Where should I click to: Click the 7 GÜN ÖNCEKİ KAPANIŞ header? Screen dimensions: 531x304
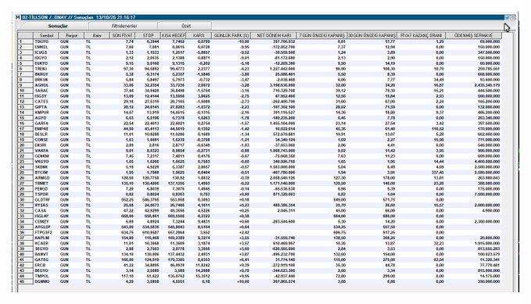coord(321,35)
